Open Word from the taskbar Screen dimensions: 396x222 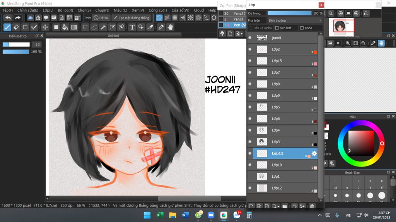pyautogui.click(x=185, y=215)
